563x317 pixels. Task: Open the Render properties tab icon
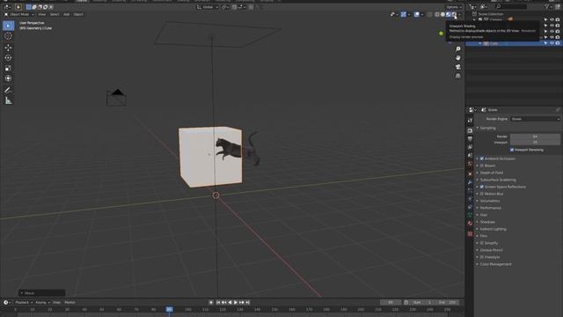click(470, 130)
